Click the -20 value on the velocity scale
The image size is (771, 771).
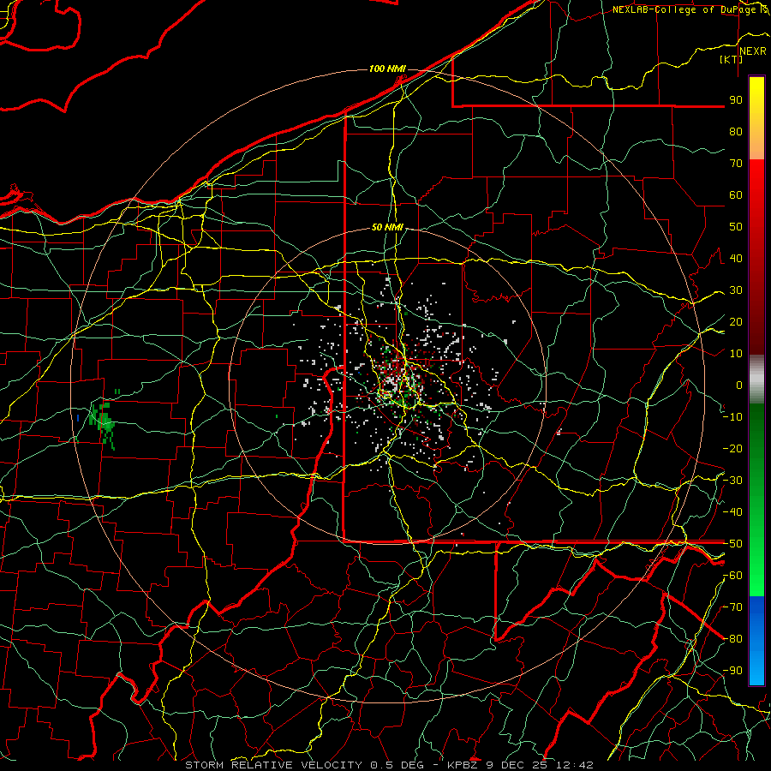(x=732, y=448)
